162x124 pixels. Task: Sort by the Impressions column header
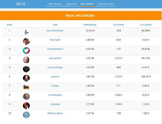coord(90,25)
